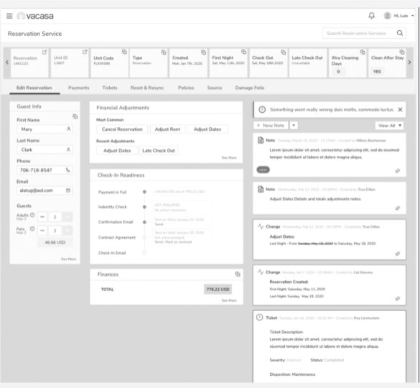The image size is (420, 388).
Task: Click See More in Financial Adjustments
Action: click(229, 157)
